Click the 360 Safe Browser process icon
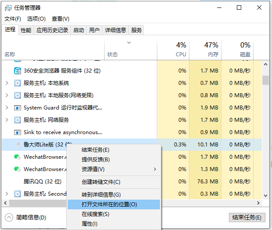Screen dimensions: 272x230 (x=18, y=70)
